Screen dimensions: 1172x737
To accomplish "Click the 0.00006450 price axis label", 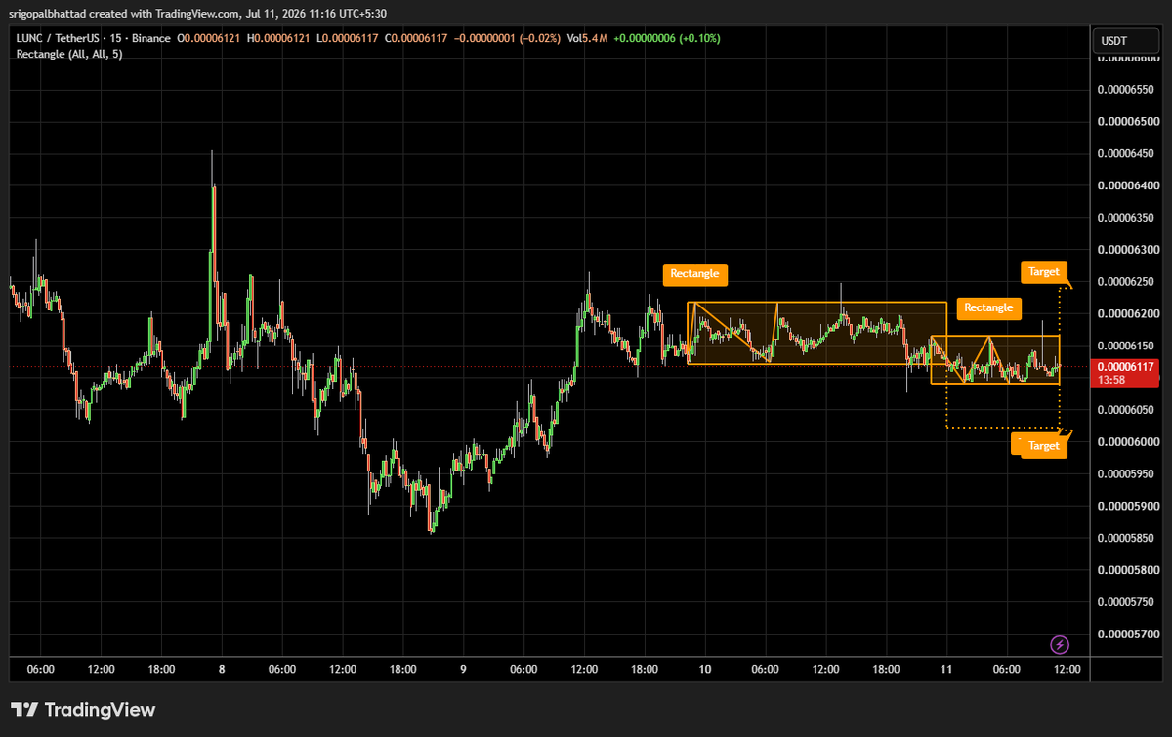I will (1128, 153).
